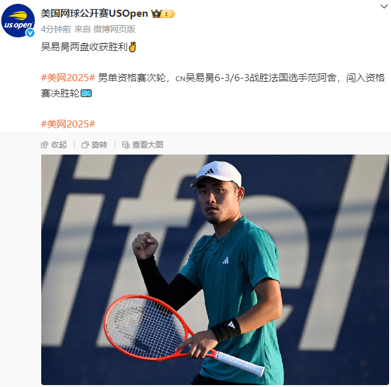
Task: Open the bottom #美网2025# hashtag
Action: (68, 124)
